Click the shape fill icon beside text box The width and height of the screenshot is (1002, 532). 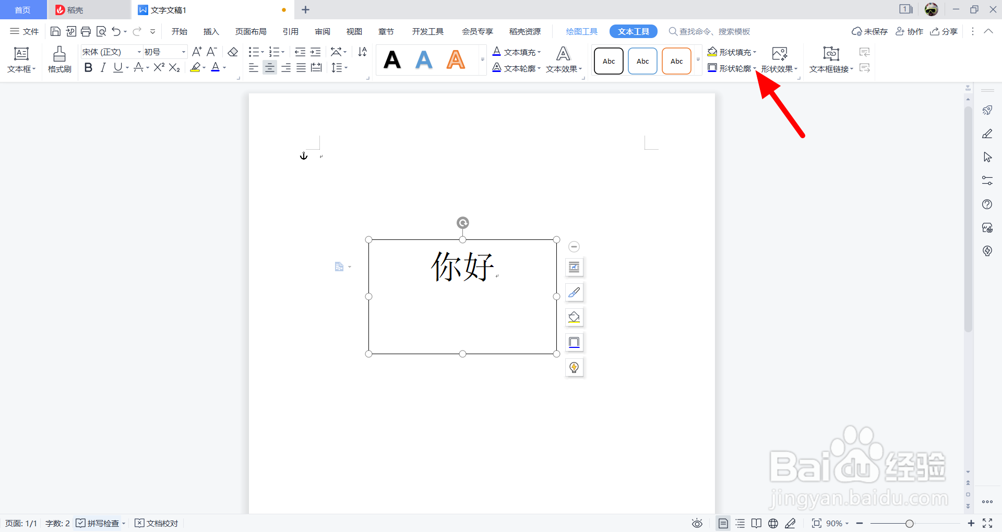point(574,318)
